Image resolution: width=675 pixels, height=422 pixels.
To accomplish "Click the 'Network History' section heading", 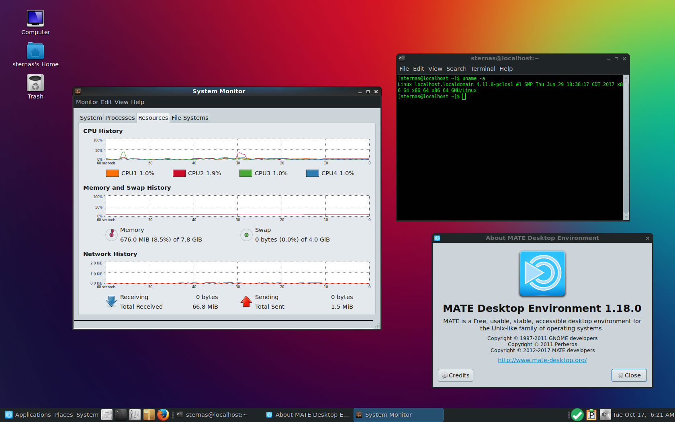I will point(110,254).
